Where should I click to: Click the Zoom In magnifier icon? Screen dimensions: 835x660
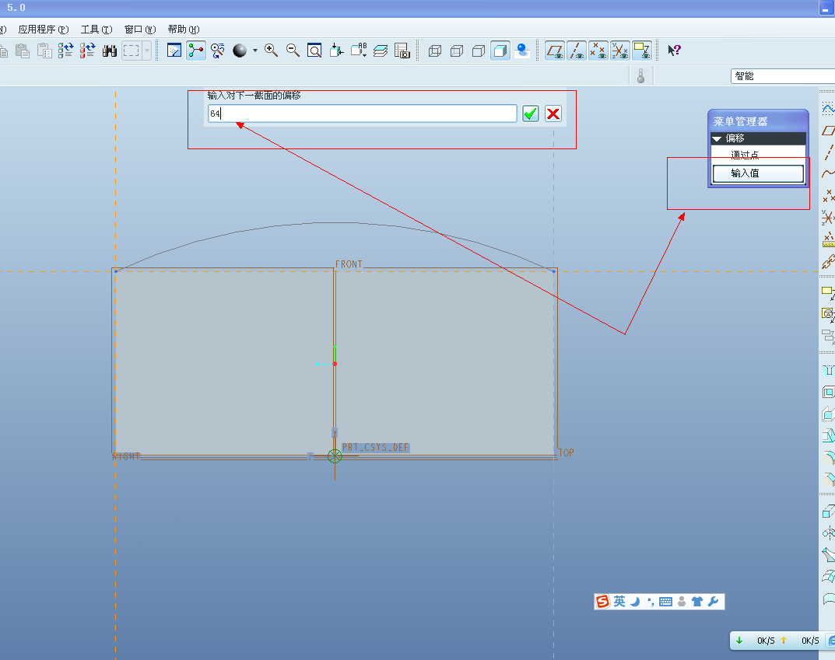(x=271, y=51)
